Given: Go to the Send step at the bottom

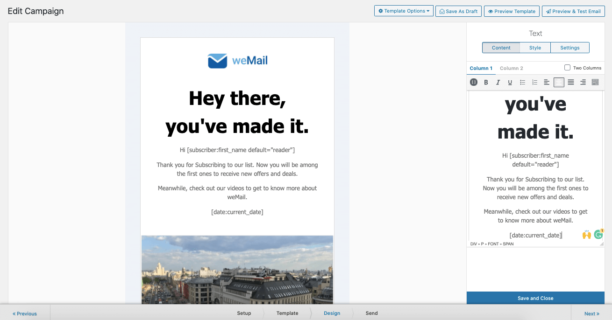Looking at the screenshot, I should click(372, 313).
